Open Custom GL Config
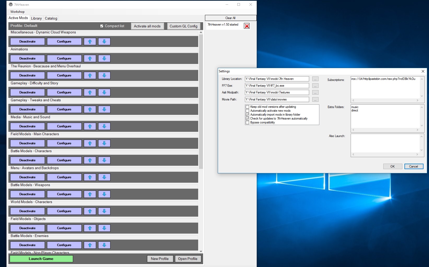 coord(184,26)
